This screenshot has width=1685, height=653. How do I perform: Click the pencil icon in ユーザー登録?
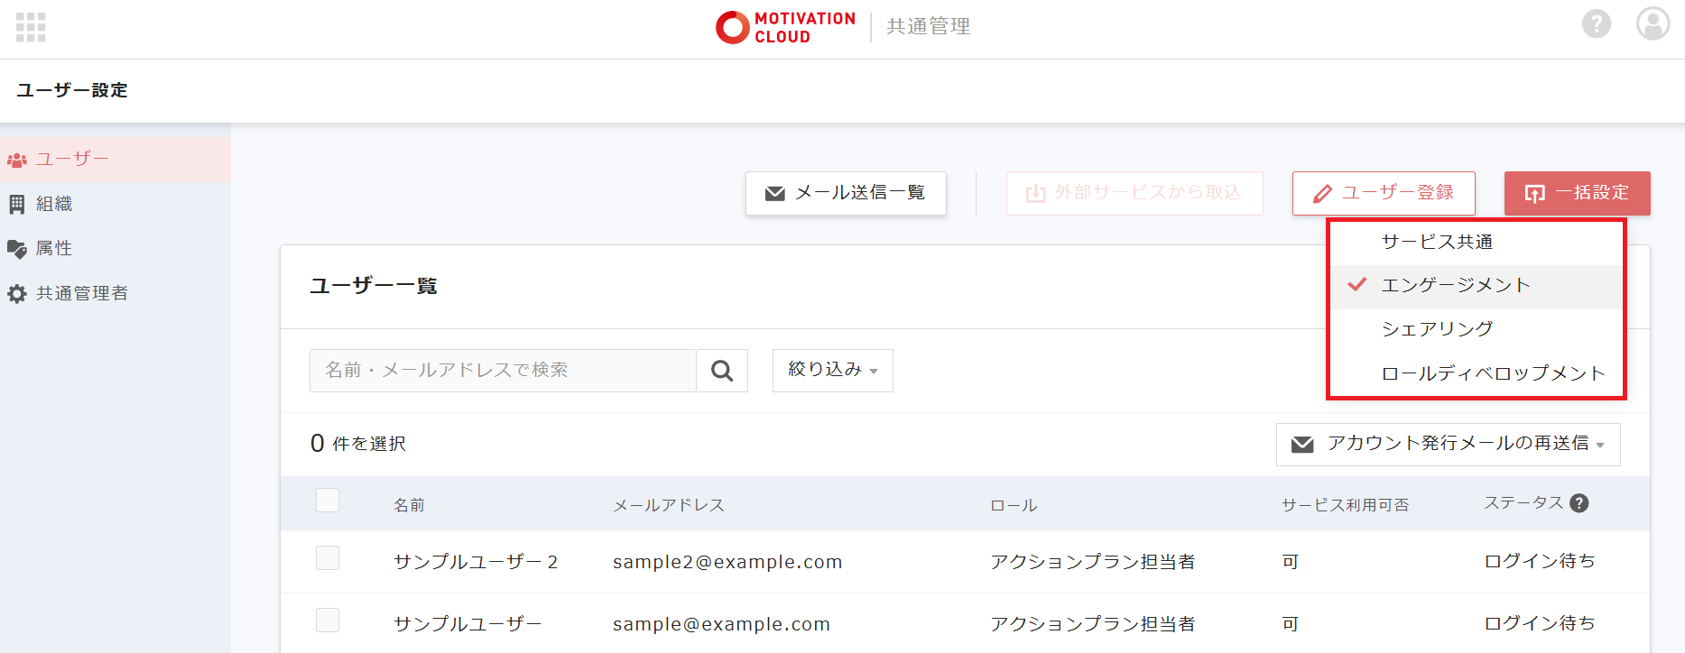tap(1323, 194)
